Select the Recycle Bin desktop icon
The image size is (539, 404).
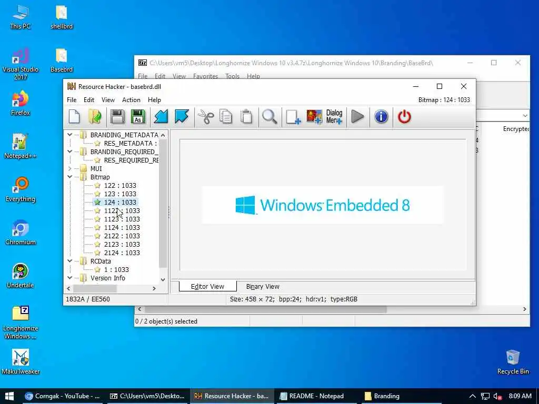pos(513,362)
